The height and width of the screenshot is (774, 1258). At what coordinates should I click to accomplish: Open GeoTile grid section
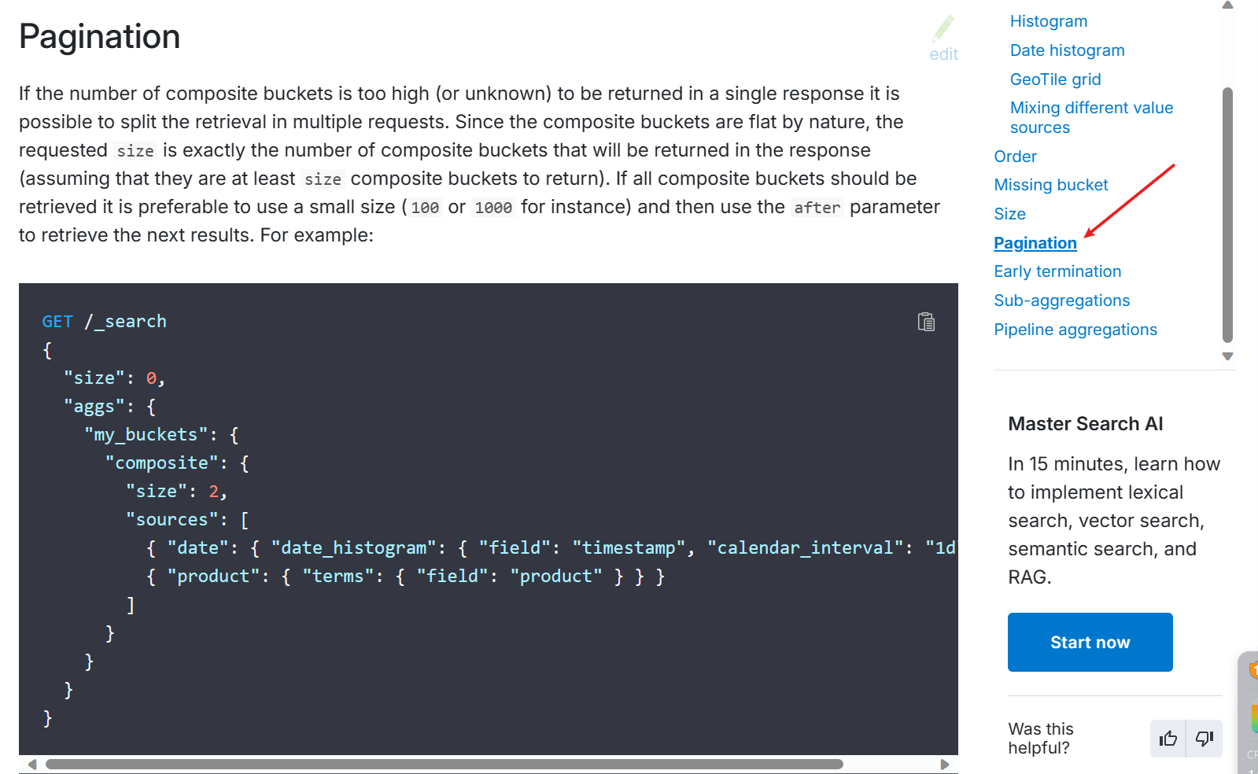click(x=1055, y=79)
